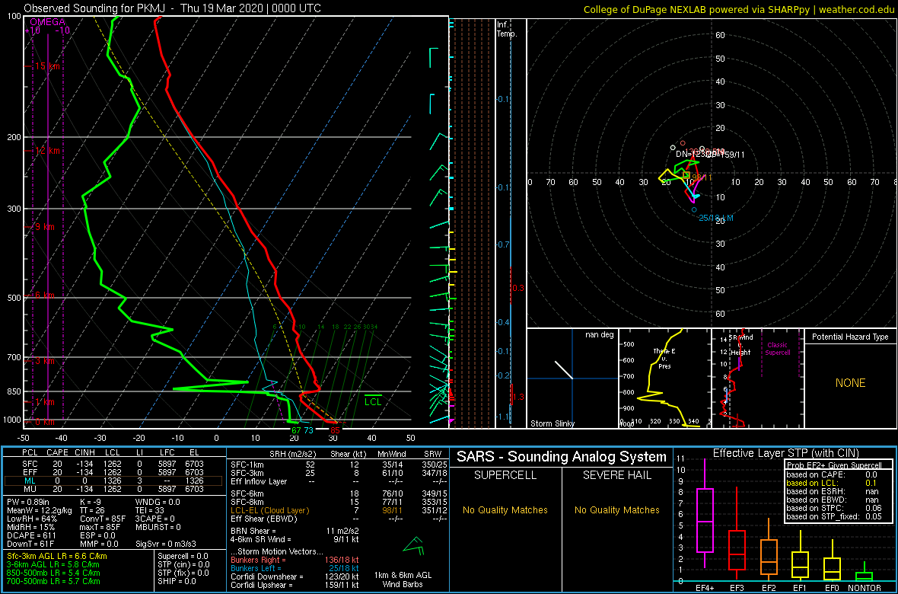Click the SEVERE HAIL analog column header
Image resolution: width=898 pixels, height=594 pixels.
coord(616,475)
